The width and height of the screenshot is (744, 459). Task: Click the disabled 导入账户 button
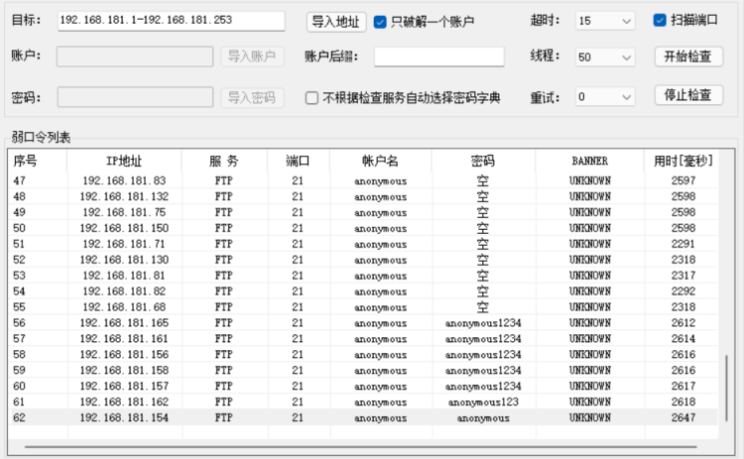[x=252, y=57]
